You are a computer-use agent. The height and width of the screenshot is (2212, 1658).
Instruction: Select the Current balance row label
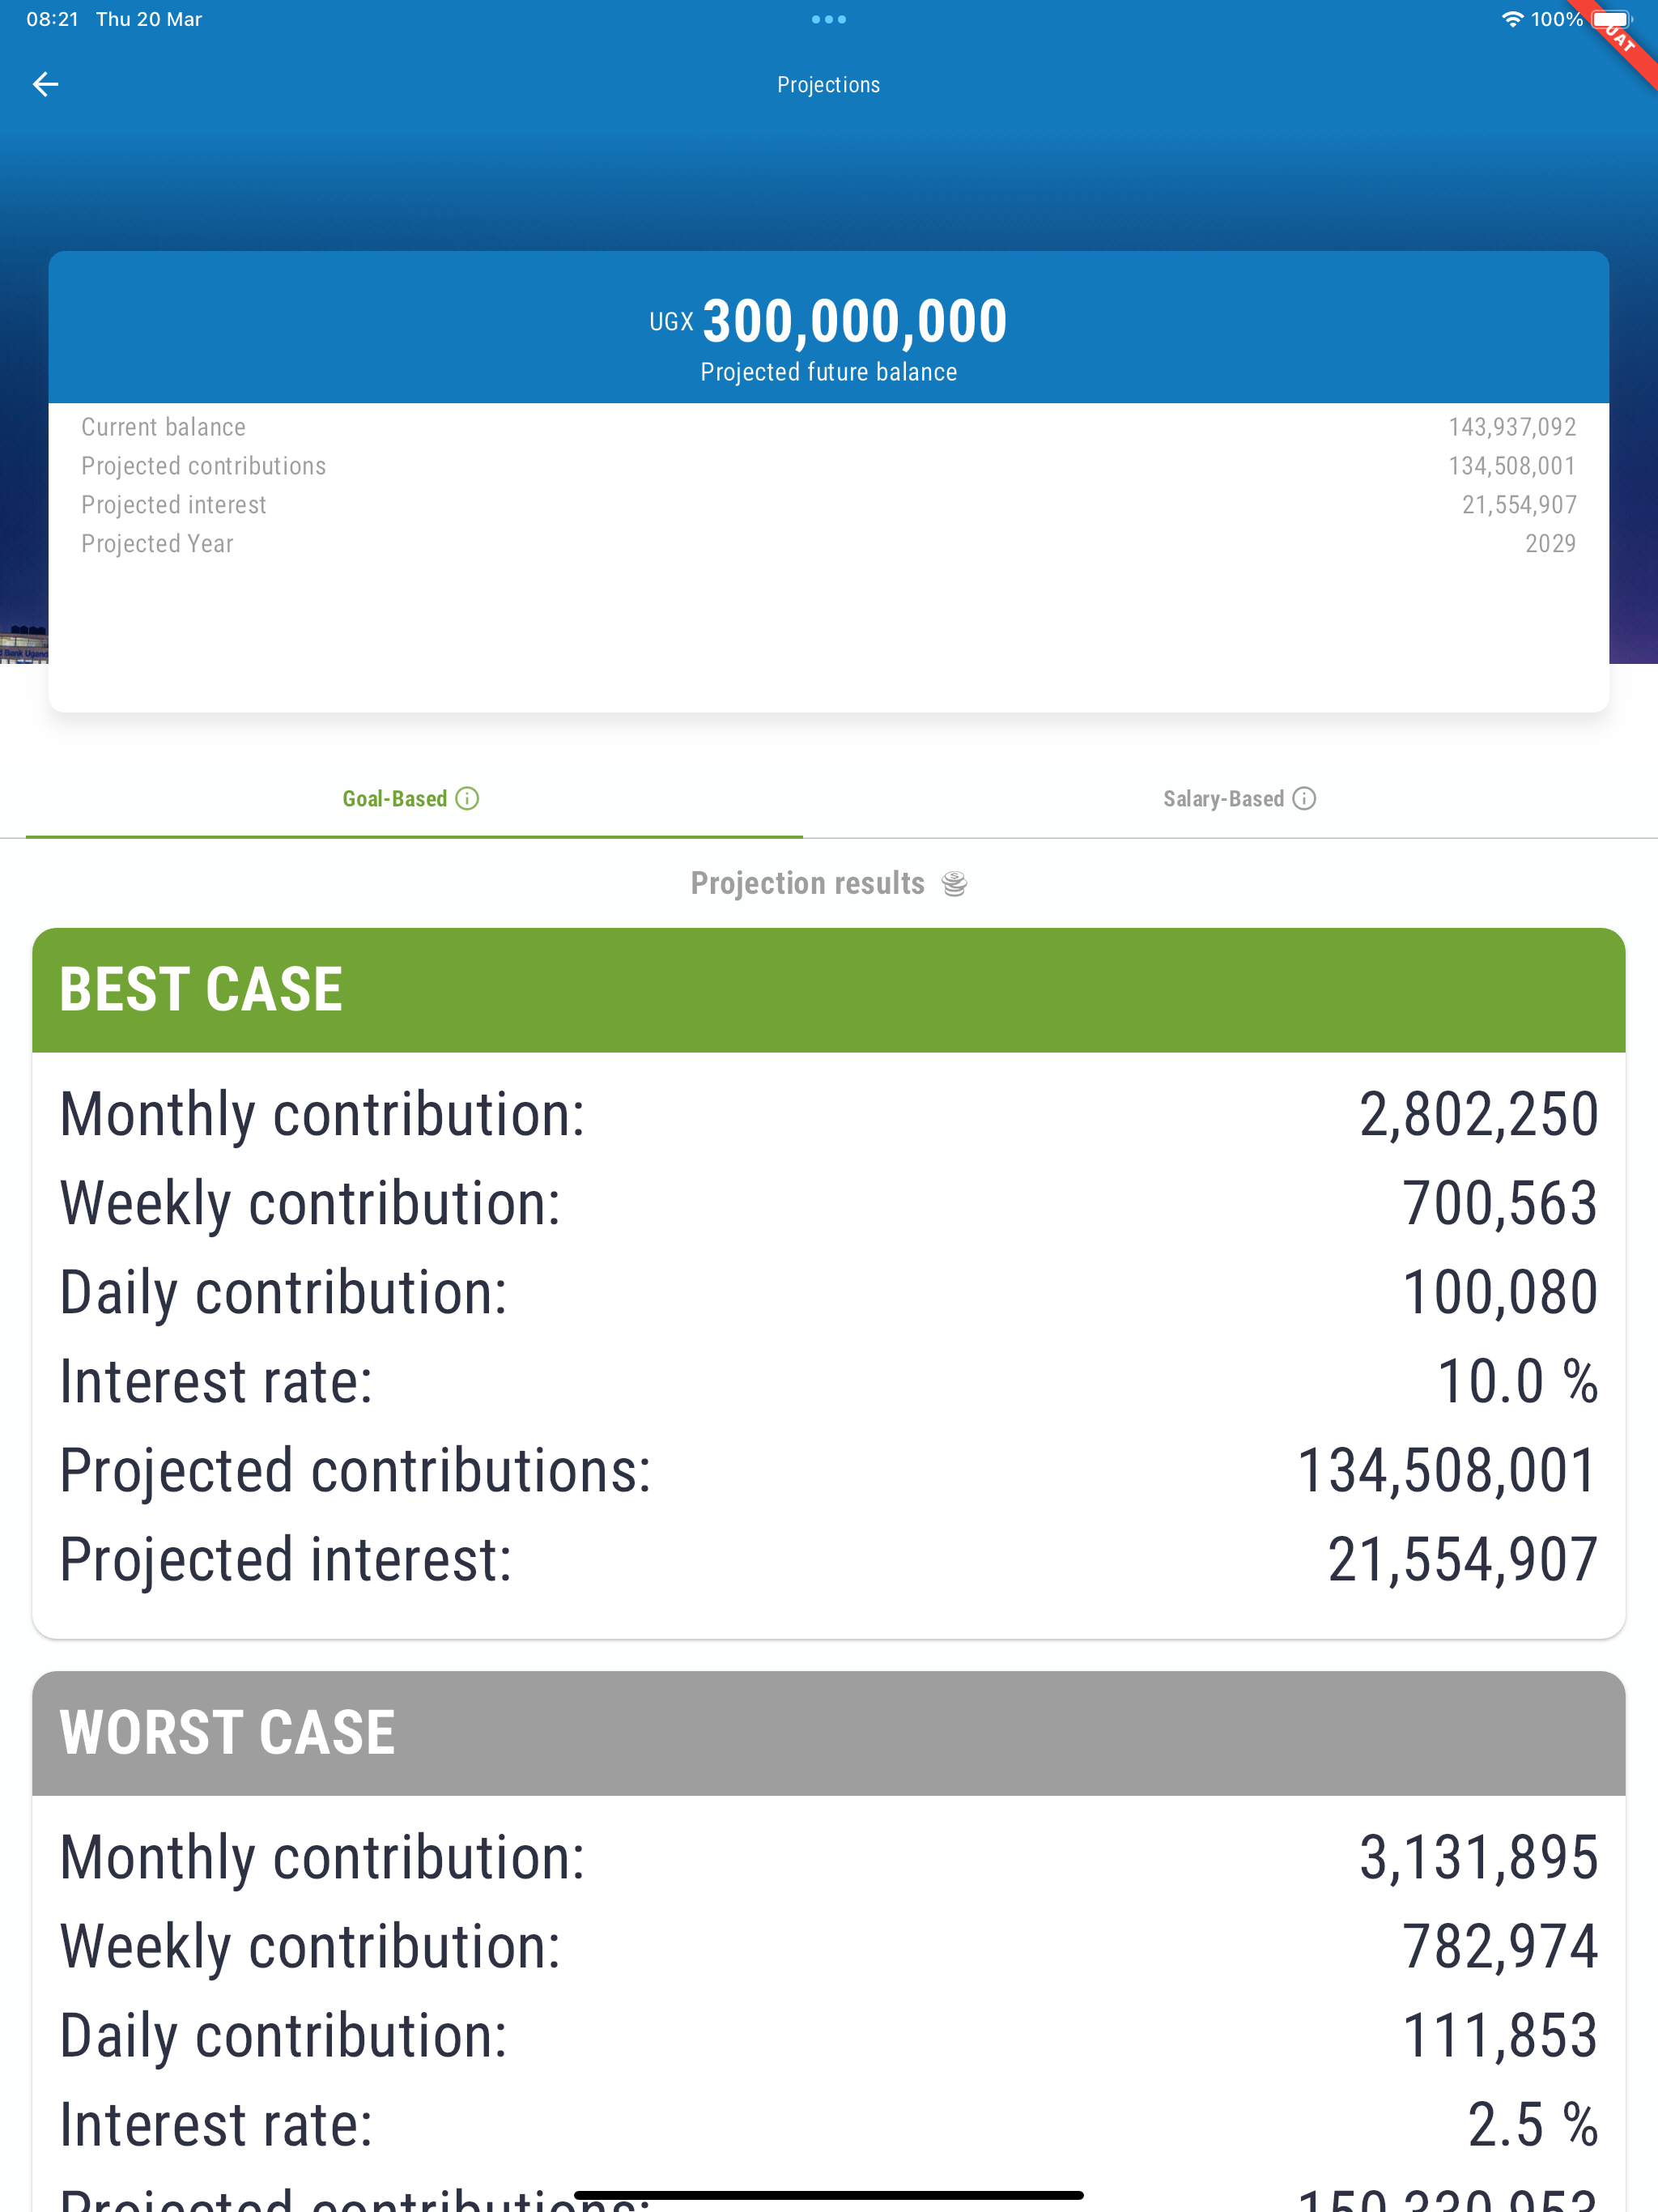[x=163, y=427]
